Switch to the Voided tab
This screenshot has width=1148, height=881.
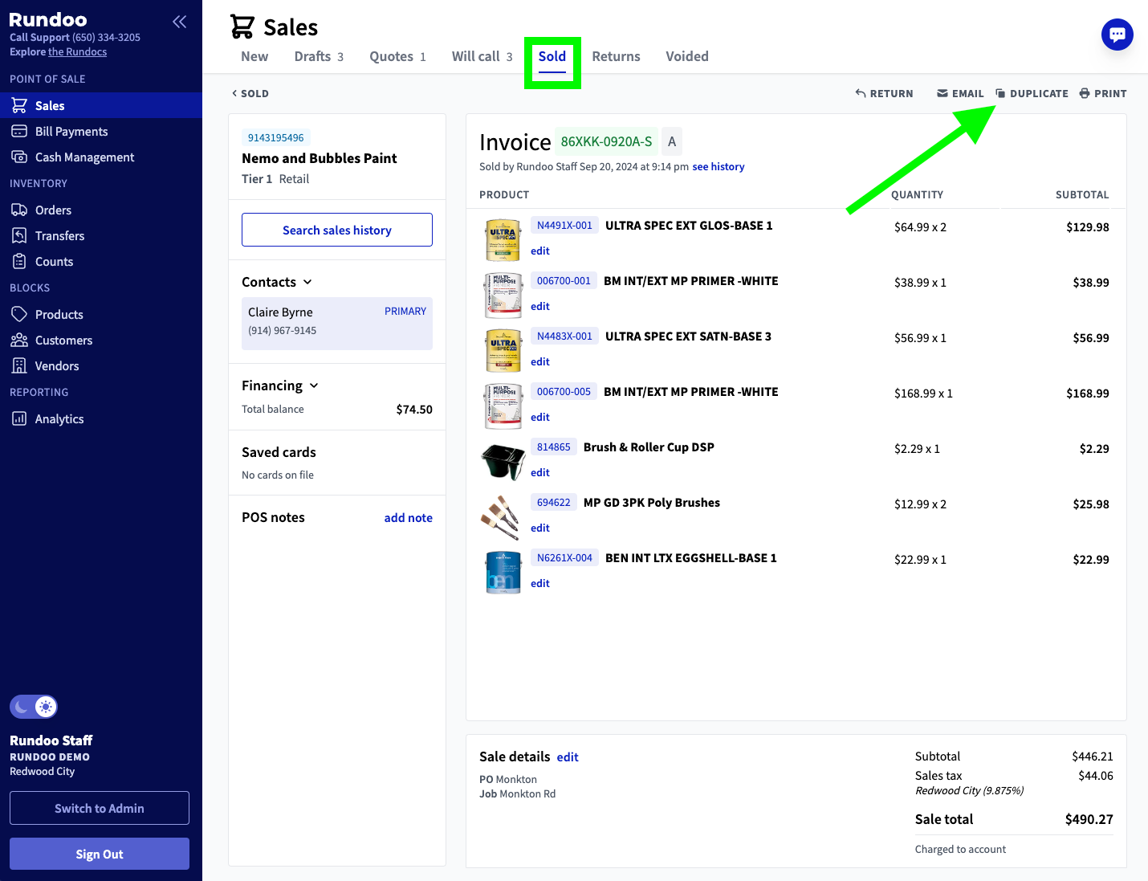[687, 56]
